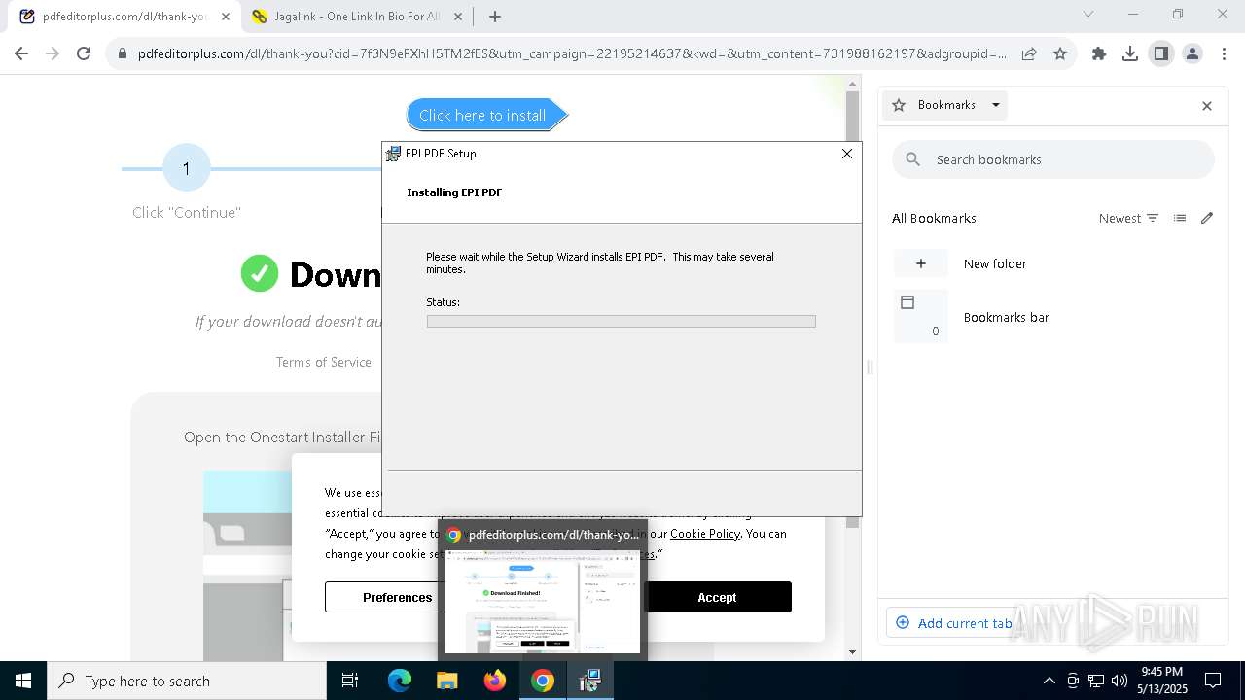Close the Bookmarks side panel

pyautogui.click(x=1207, y=106)
